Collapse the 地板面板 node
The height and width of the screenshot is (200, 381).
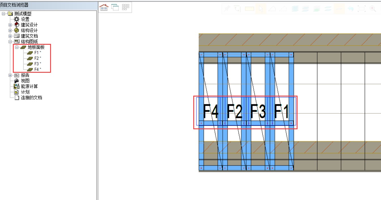click(17, 47)
